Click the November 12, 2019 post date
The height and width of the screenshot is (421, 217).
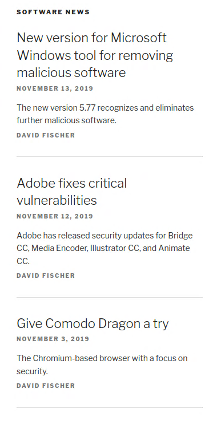[55, 216]
